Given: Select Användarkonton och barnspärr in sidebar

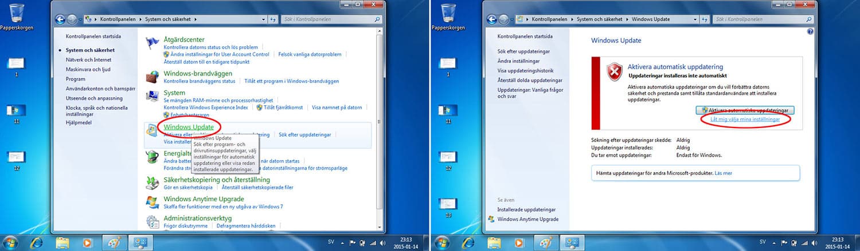Looking at the screenshot, I should pyautogui.click(x=100, y=89).
